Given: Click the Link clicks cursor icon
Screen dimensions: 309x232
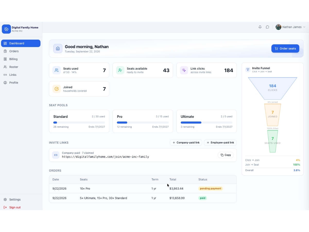Looking at the screenshot, I should 184,70.
